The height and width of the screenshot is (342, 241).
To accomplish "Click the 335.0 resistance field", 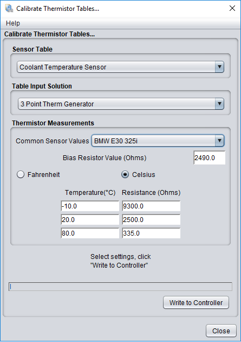I will [x=151, y=233].
